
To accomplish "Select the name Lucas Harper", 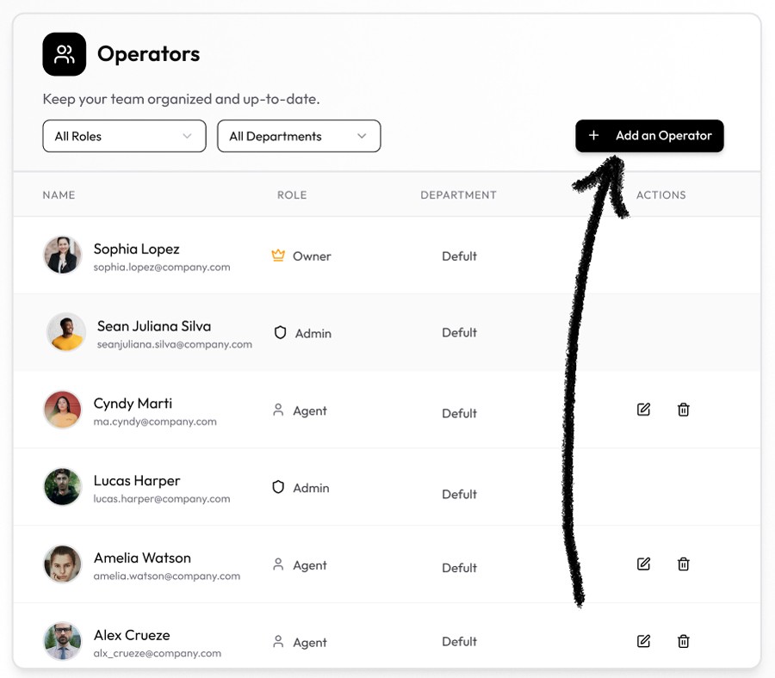I will coord(137,480).
